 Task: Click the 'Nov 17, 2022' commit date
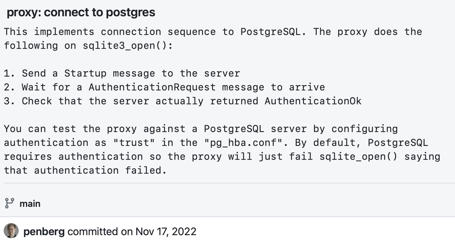[166, 232]
